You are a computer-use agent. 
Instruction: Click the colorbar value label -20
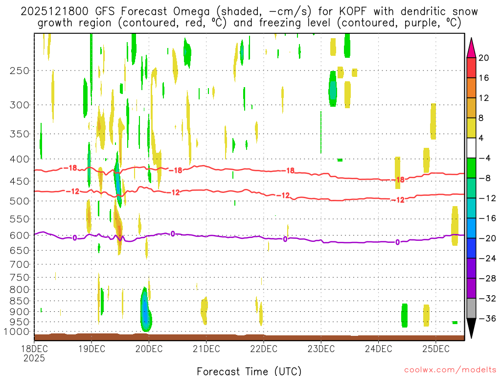pyautogui.click(x=487, y=238)
